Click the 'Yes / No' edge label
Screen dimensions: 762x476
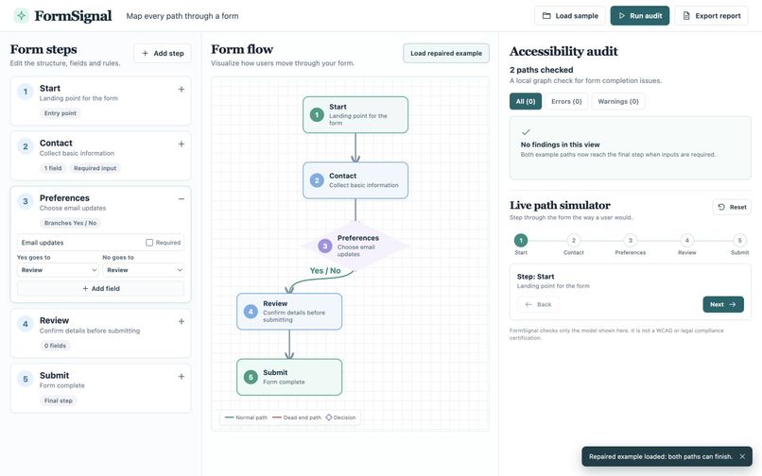pyautogui.click(x=325, y=270)
